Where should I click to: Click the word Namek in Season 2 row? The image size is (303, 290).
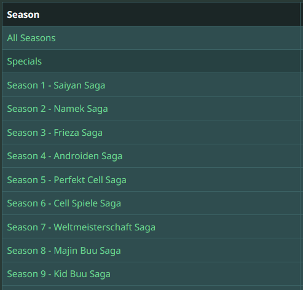pos(69,109)
